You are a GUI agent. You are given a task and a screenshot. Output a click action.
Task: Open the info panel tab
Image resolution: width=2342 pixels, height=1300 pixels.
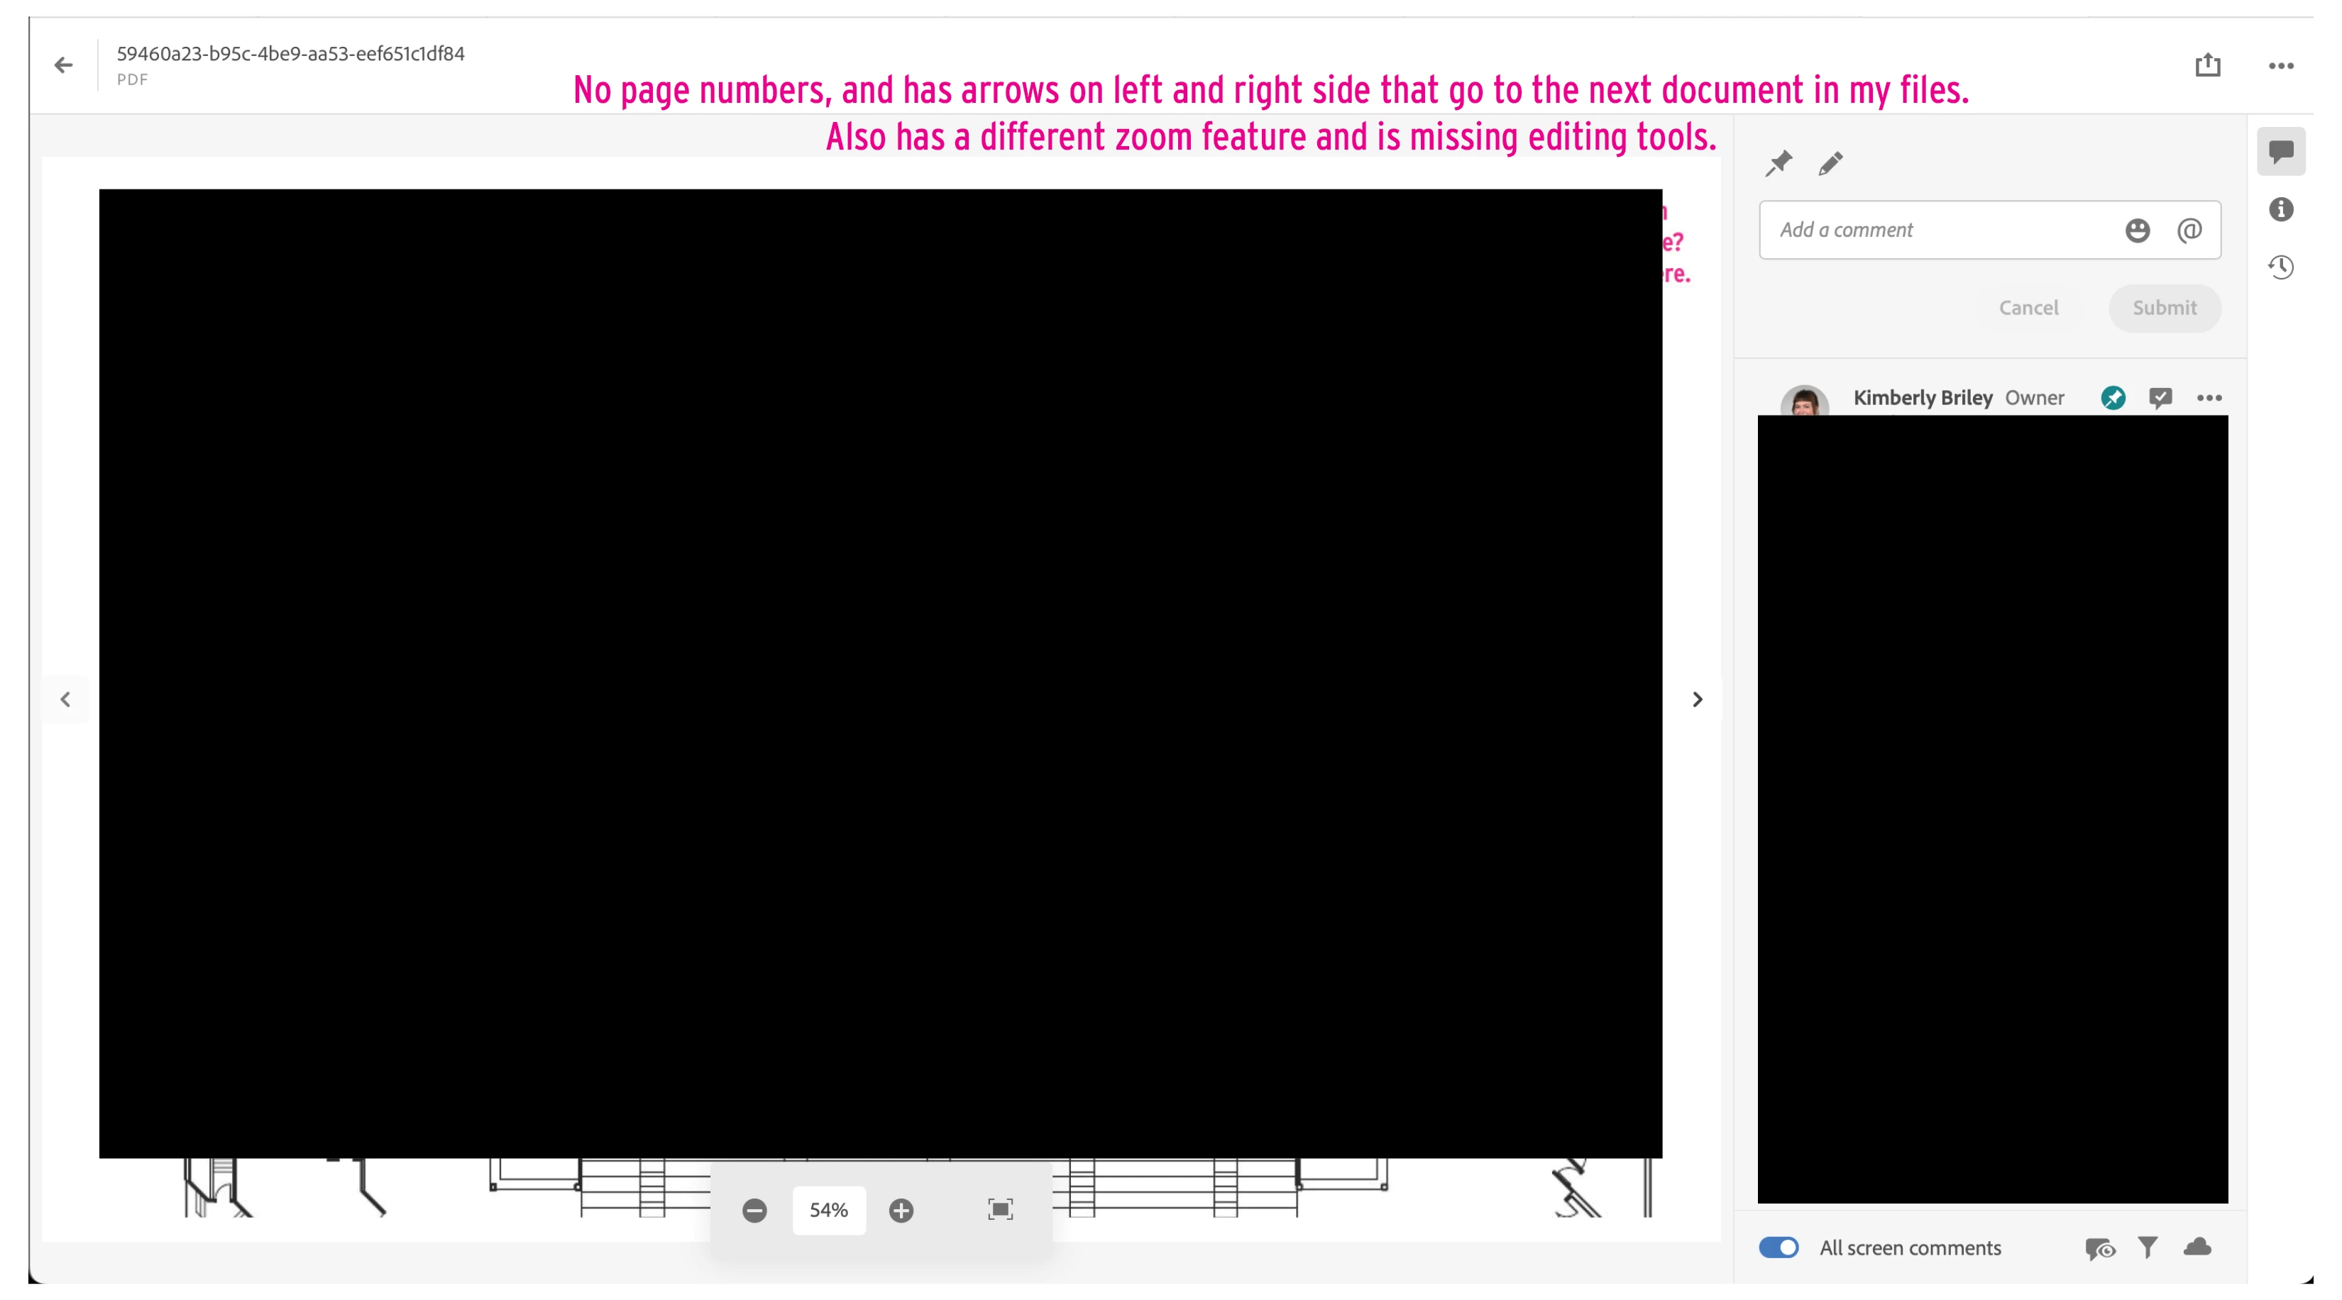click(2280, 210)
